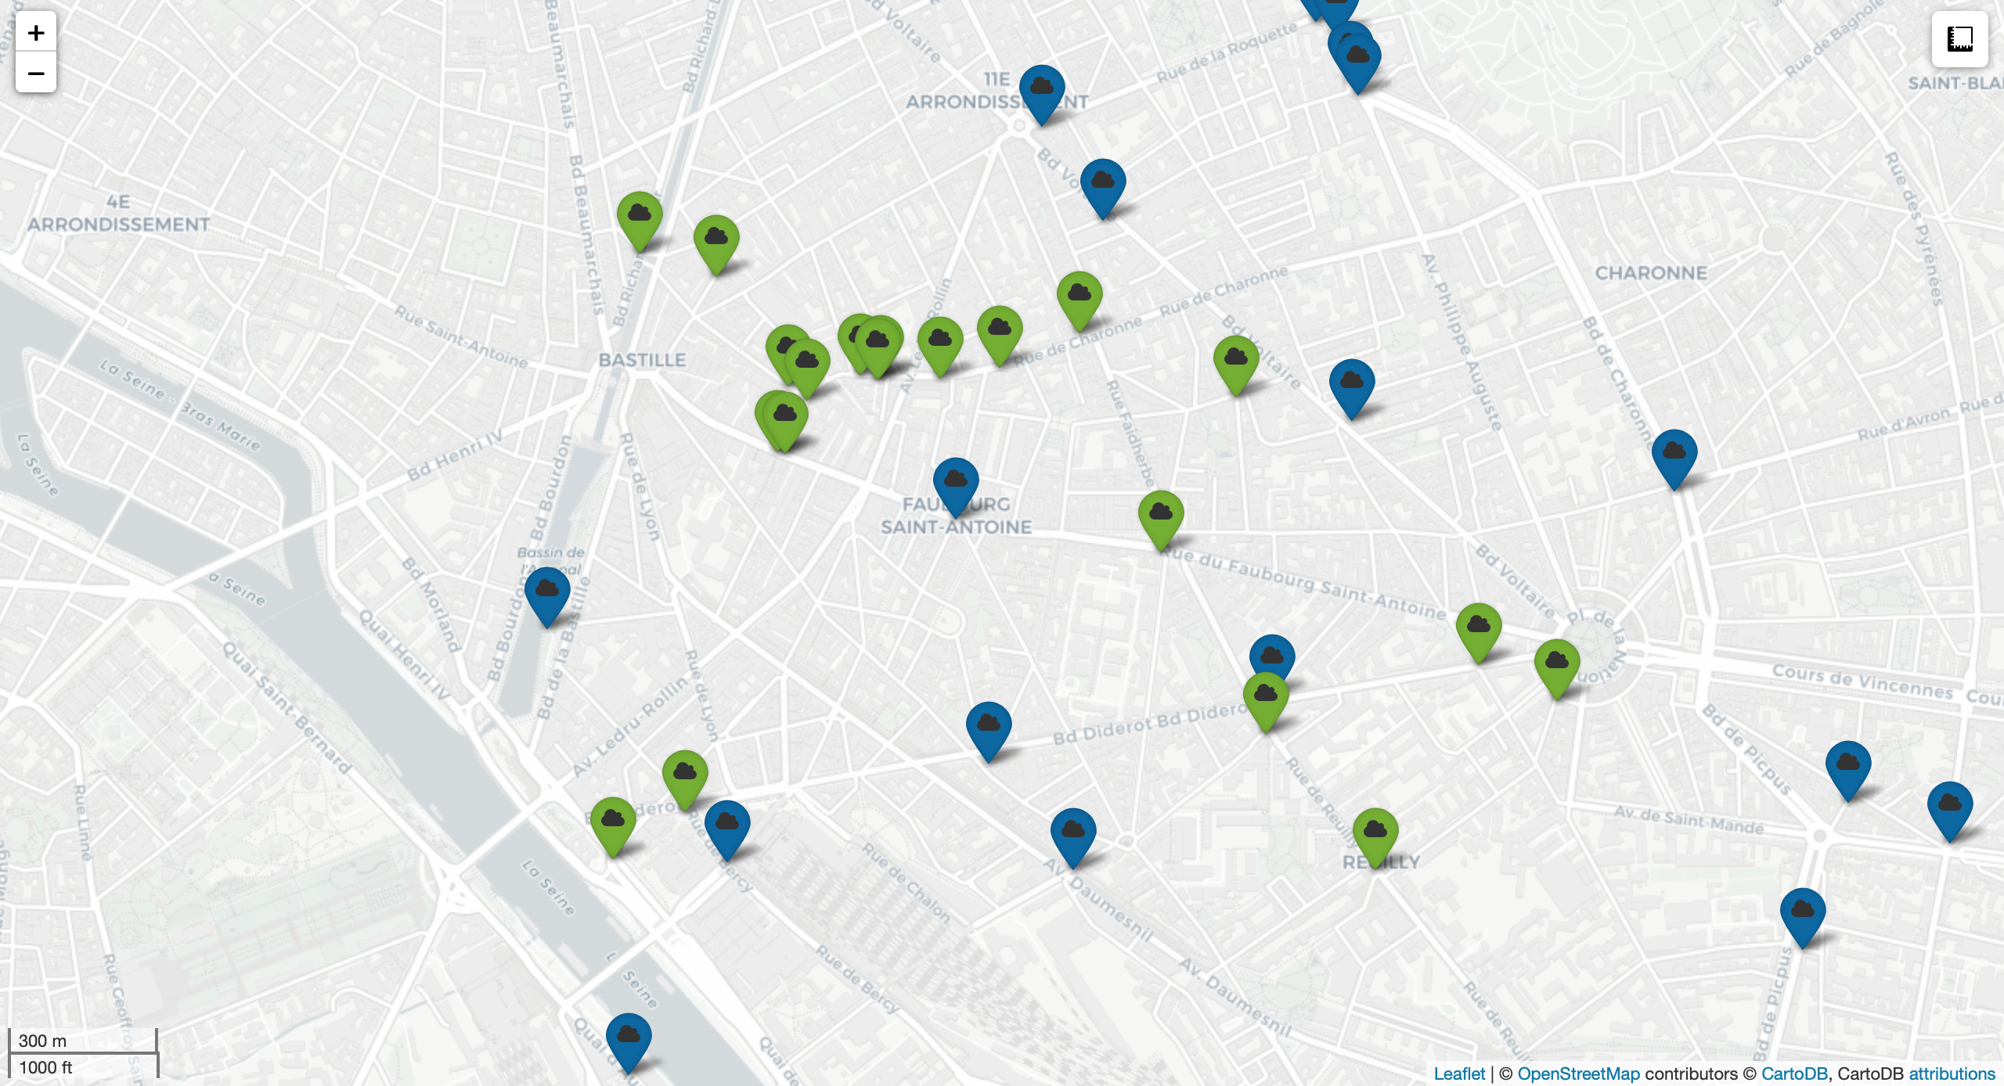
Task: Open the Leaflet attribution link
Action: (x=1459, y=1073)
